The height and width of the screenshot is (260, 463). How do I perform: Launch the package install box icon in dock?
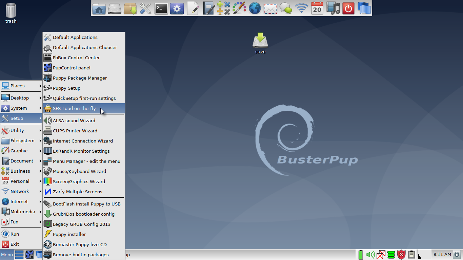pyautogui.click(x=130, y=8)
